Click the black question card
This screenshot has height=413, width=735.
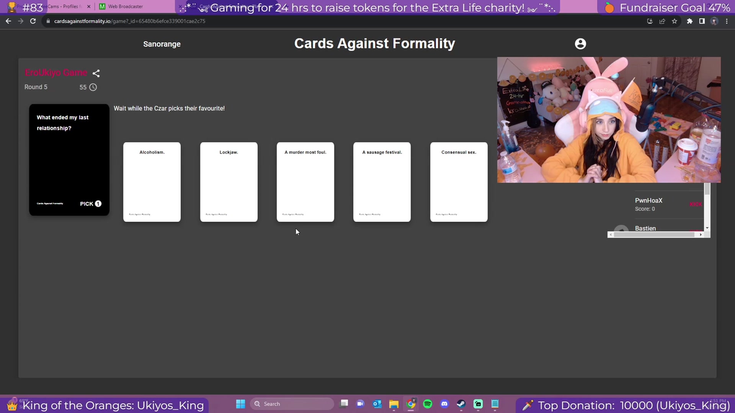[69, 160]
